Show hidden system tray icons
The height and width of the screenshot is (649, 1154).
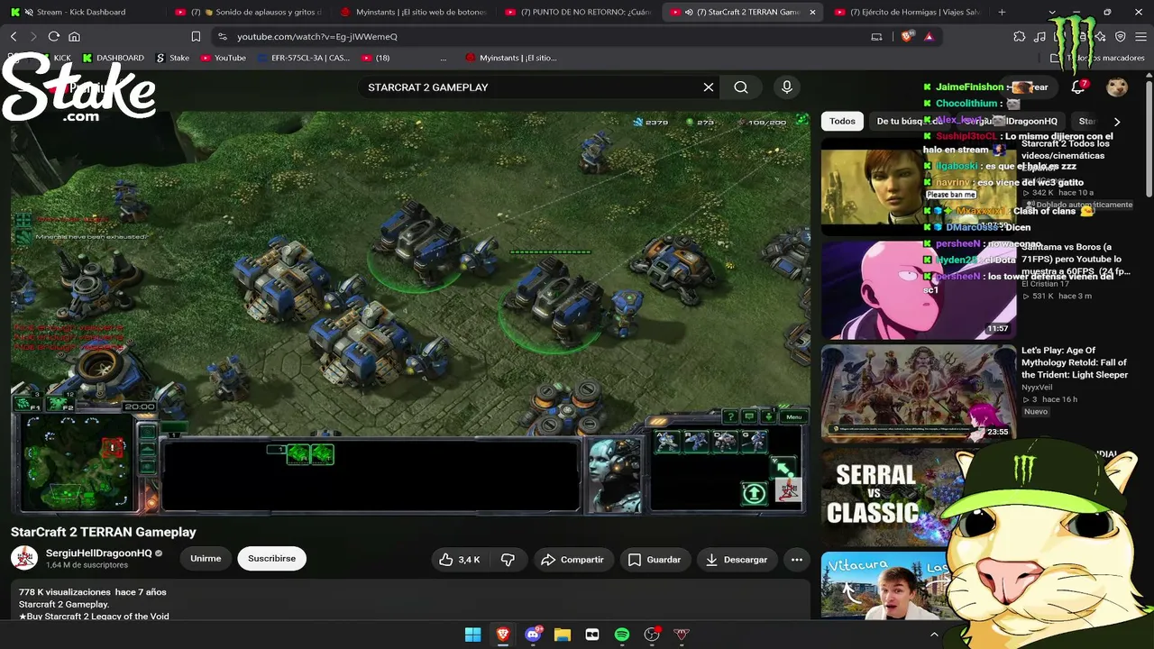point(934,635)
